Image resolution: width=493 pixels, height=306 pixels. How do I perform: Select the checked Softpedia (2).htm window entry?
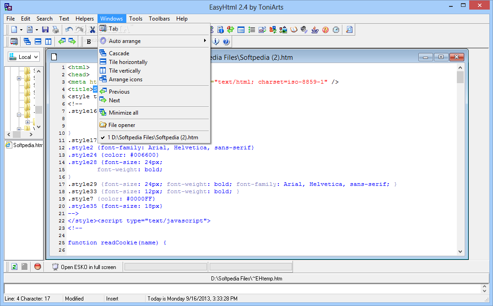(x=154, y=137)
